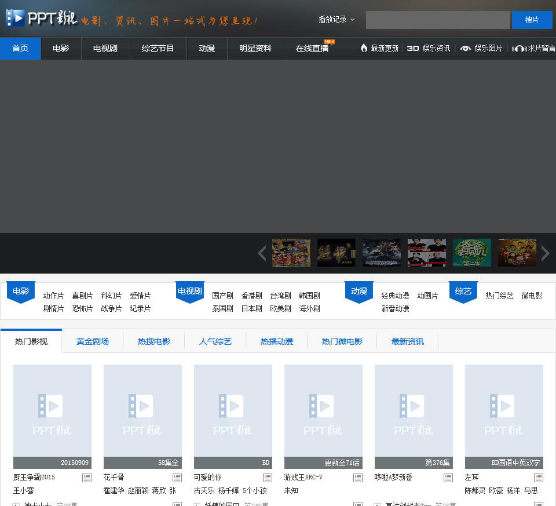Click the list icon beside 花千骨
The image size is (556, 506).
(x=177, y=478)
